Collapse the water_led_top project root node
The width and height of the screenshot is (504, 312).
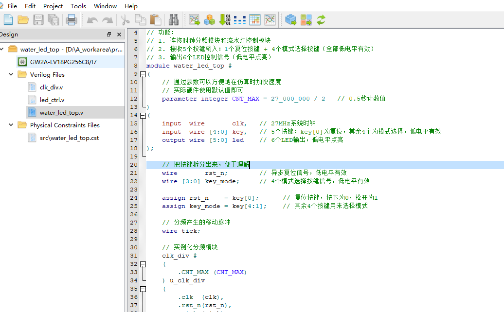pyautogui.click(x=1, y=49)
